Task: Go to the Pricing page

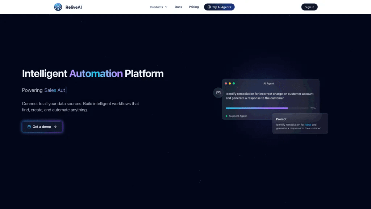Action: [x=194, y=7]
